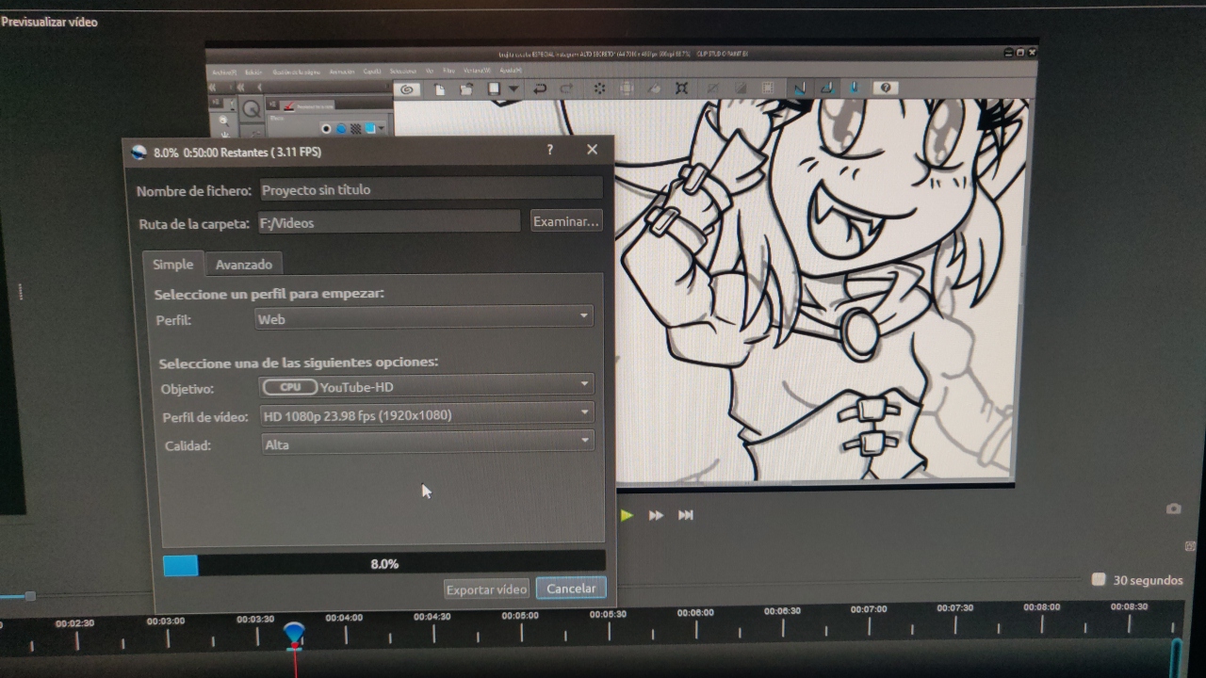Click the 00:06:00 mark on the timeline ruler
Screen dimensions: 1206x678
pos(695,612)
